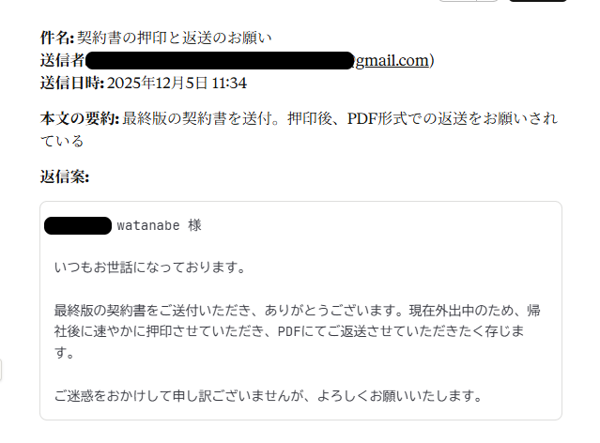The width and height of the screenshot is (600, 443).
Task: Click the partially hidden handle on the left edge
Action: click(1, 370)
